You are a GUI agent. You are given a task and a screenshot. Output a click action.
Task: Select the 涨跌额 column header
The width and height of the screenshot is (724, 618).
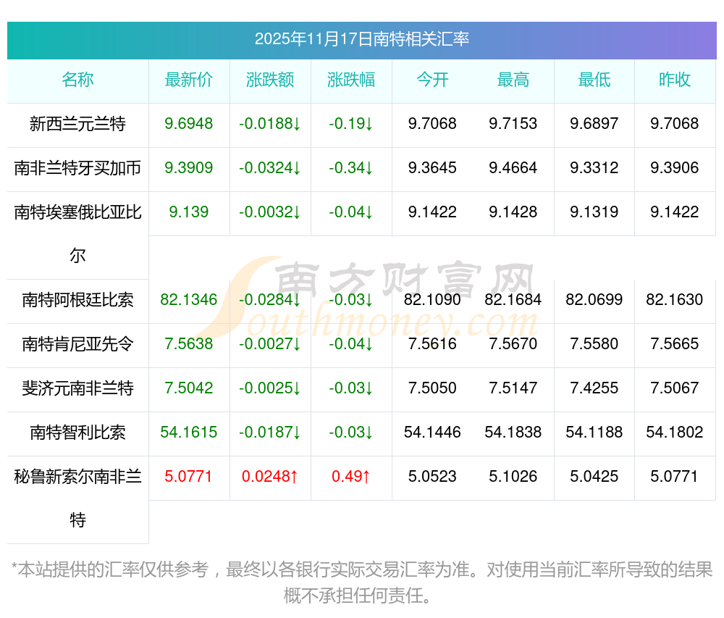coord(270,80)
